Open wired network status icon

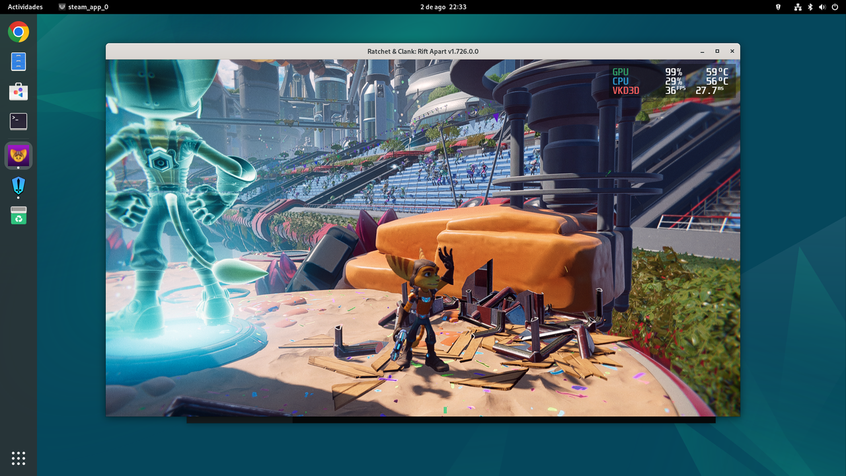[798, 7]
